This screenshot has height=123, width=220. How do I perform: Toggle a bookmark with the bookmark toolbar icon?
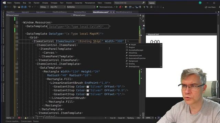pos(151,7)
